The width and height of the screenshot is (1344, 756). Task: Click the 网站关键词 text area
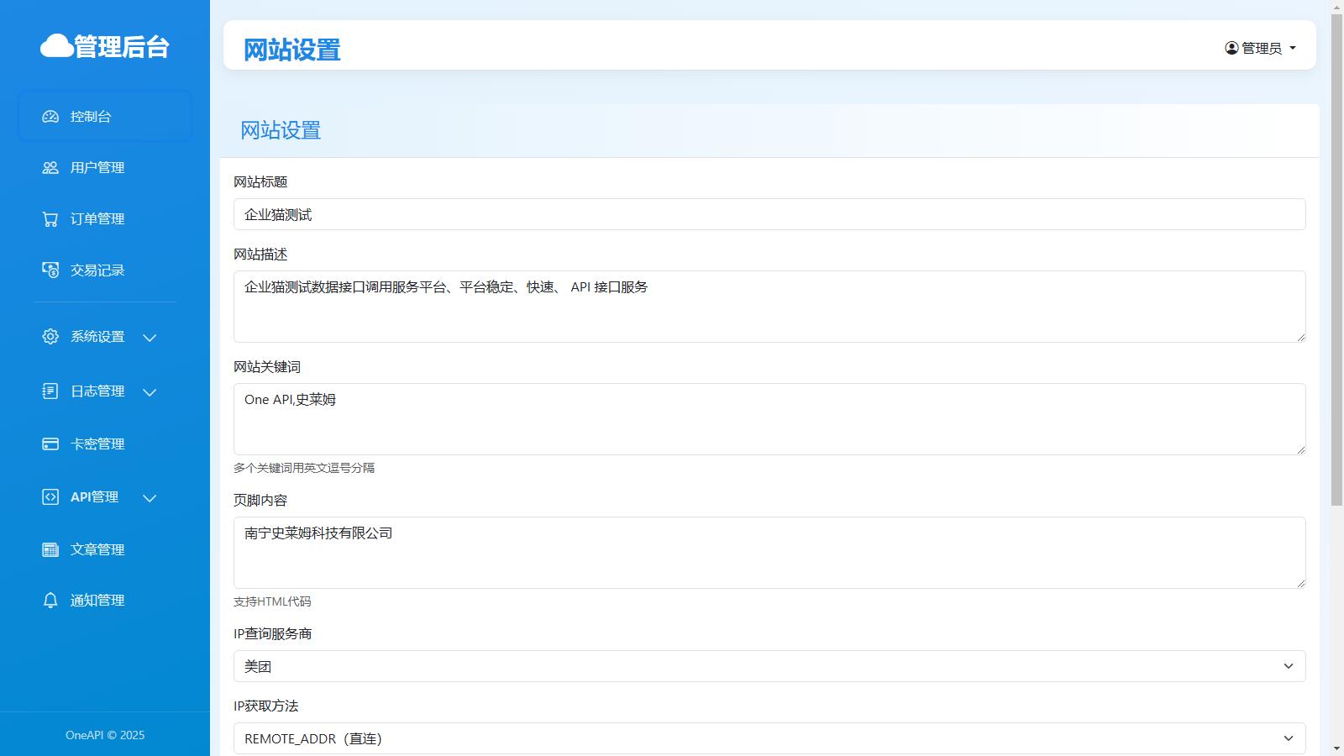[x=769, y=419]
